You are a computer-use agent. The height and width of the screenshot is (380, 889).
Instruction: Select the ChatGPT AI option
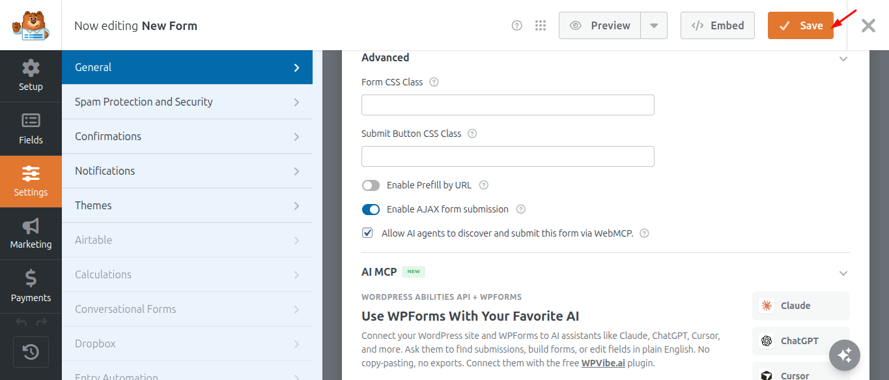[801, 341]
